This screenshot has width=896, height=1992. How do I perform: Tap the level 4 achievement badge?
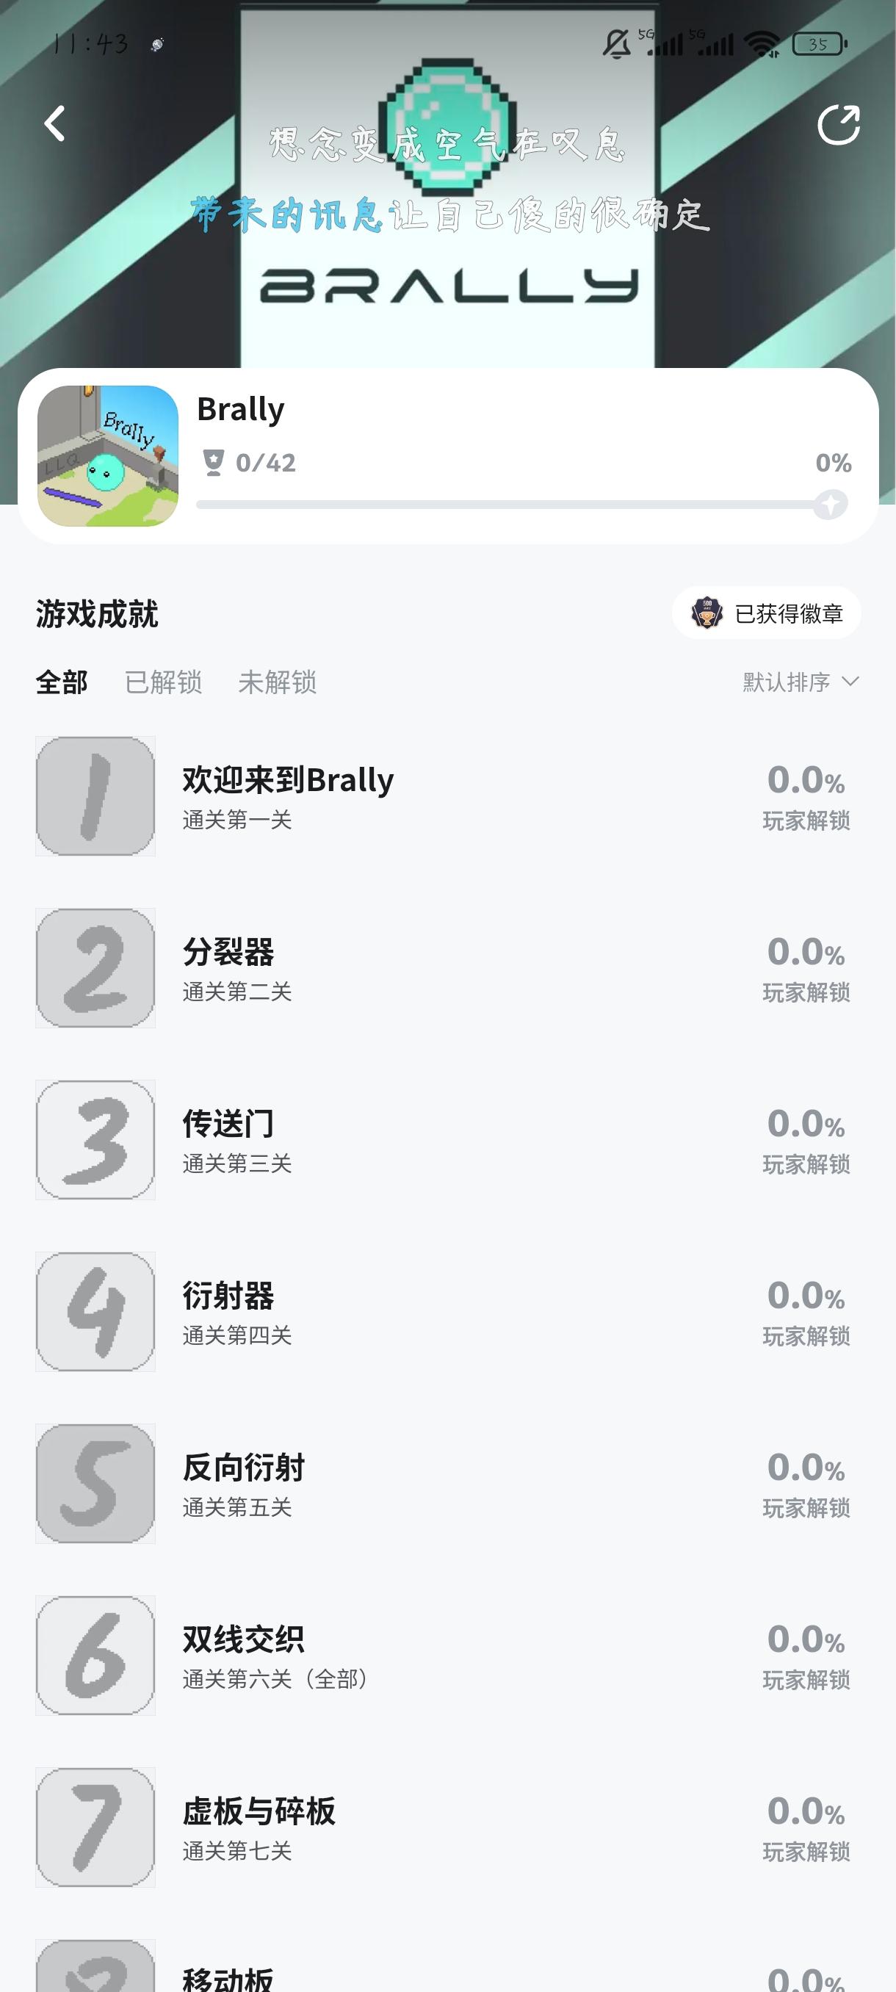[96, 1312]
